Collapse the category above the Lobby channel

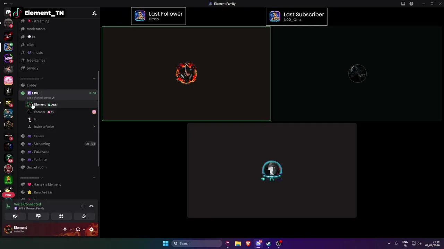31,79
